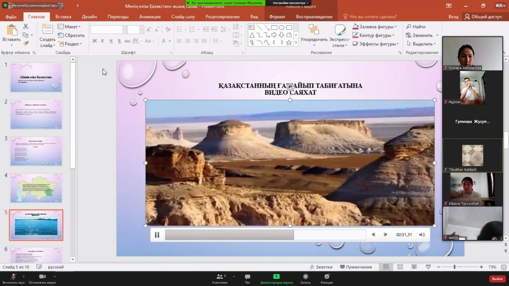Open the Layout dropdown menu

69,27
